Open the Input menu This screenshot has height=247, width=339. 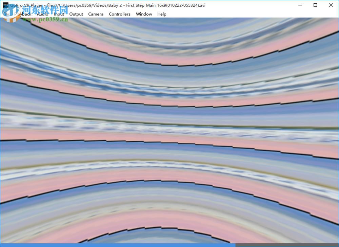[x=59, y=14]
